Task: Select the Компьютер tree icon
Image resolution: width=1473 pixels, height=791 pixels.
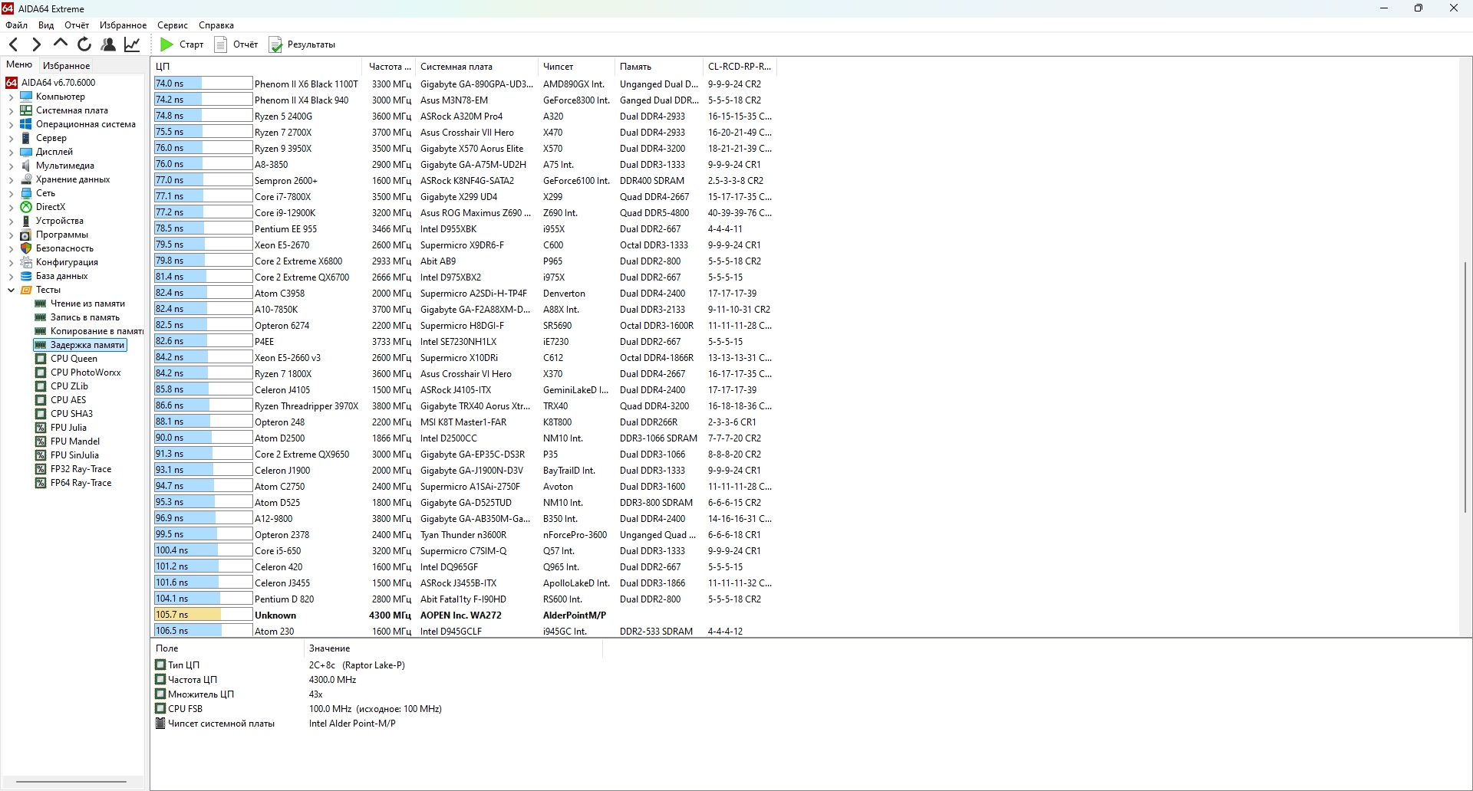Action: (26, 97)
